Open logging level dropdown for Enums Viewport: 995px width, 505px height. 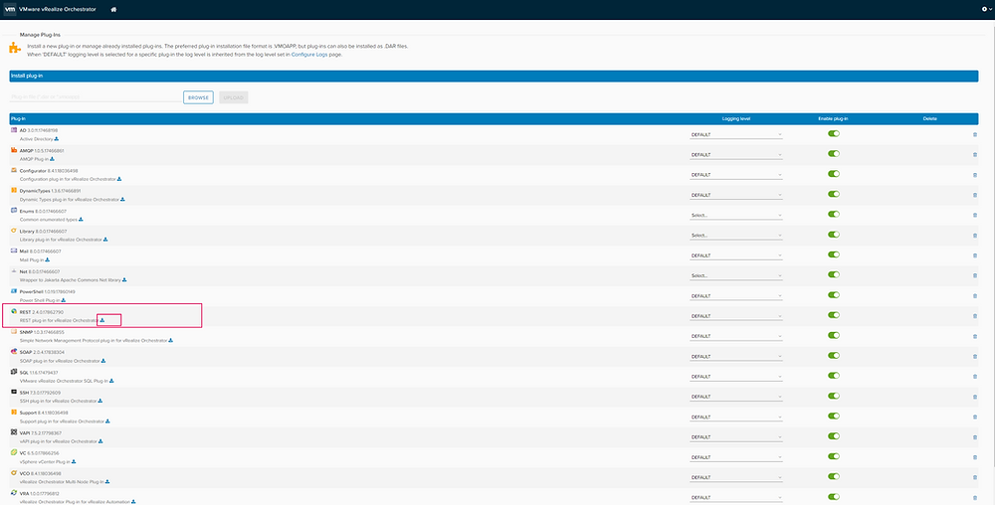point(736,216)
